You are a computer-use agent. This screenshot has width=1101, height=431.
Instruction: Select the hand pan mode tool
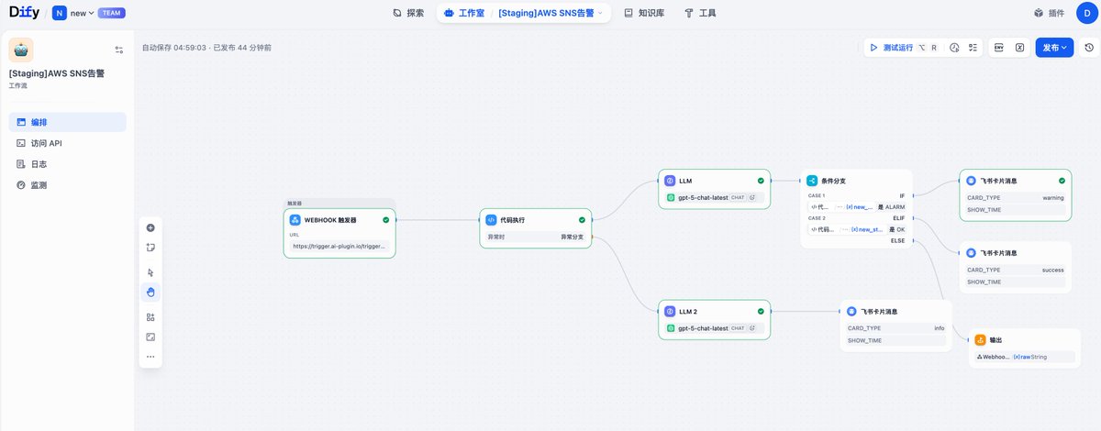point(150,292)
